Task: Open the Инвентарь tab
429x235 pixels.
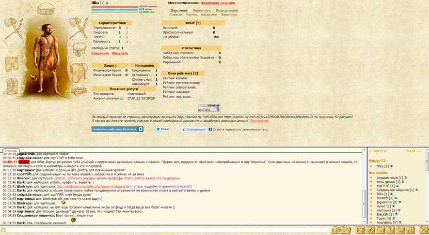Action: tap(202, 10)
